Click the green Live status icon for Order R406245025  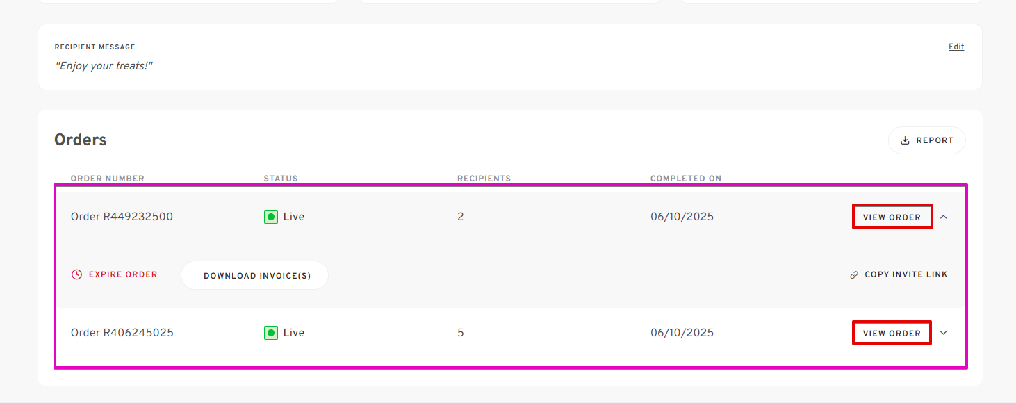(x=271, y=333)
